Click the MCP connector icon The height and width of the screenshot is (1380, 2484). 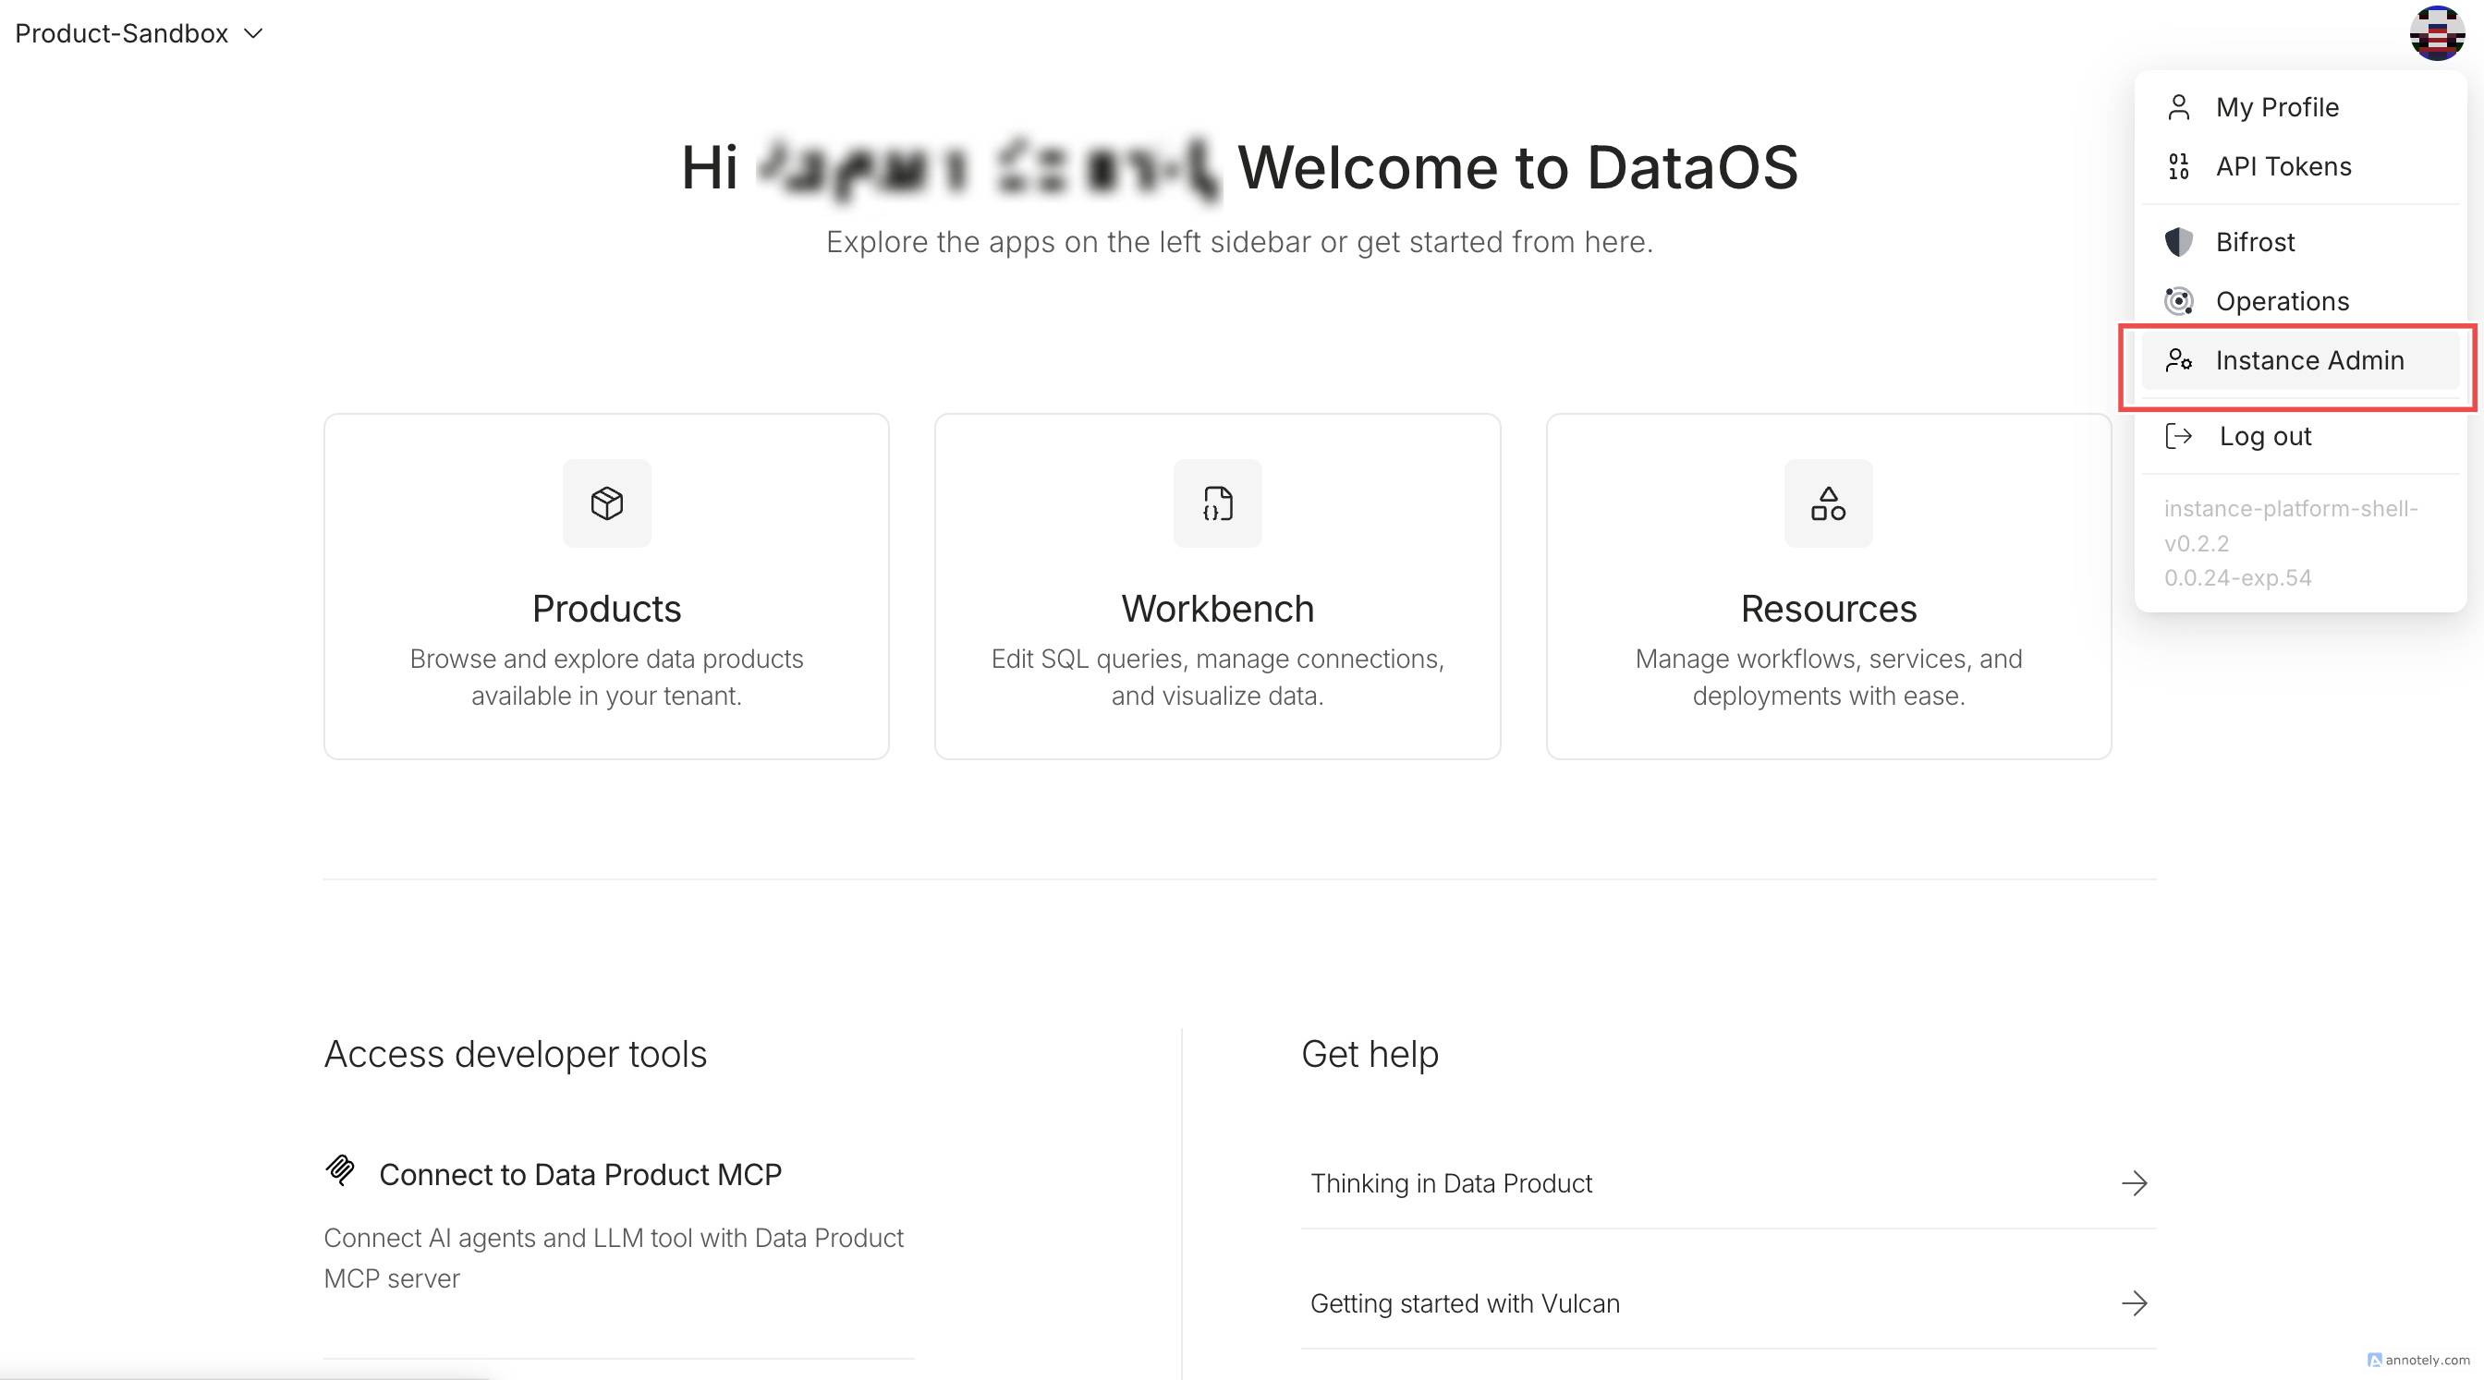tap(339, 1170)
